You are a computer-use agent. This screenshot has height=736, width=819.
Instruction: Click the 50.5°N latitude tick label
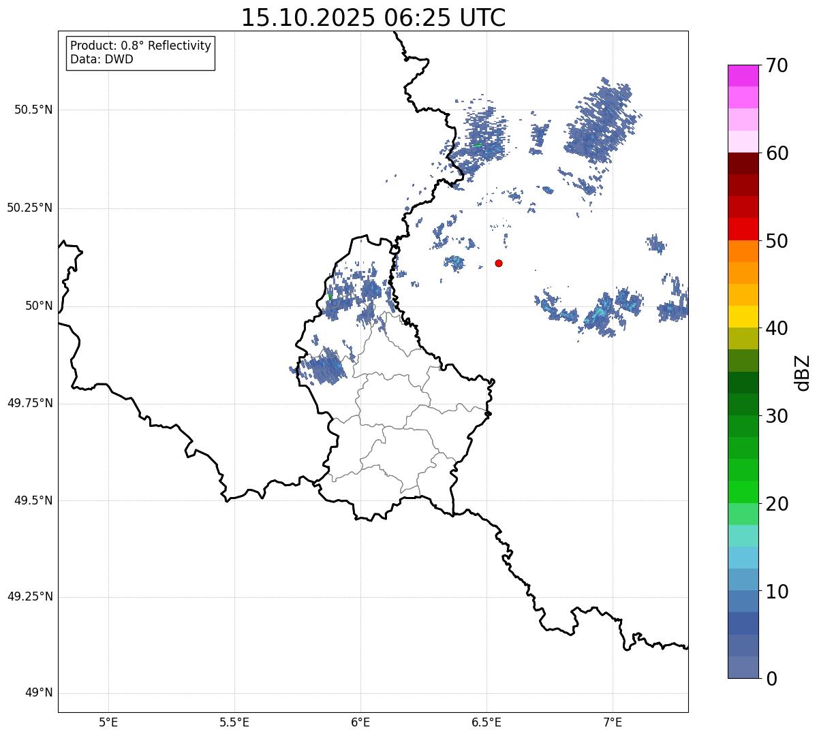click(x=33, y=110)
